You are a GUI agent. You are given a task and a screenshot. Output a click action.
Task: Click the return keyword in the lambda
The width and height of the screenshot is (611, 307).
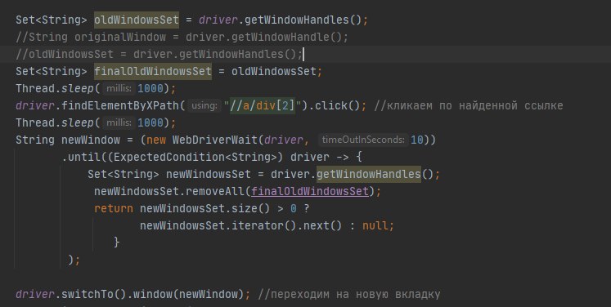click(x=114, y=208)
